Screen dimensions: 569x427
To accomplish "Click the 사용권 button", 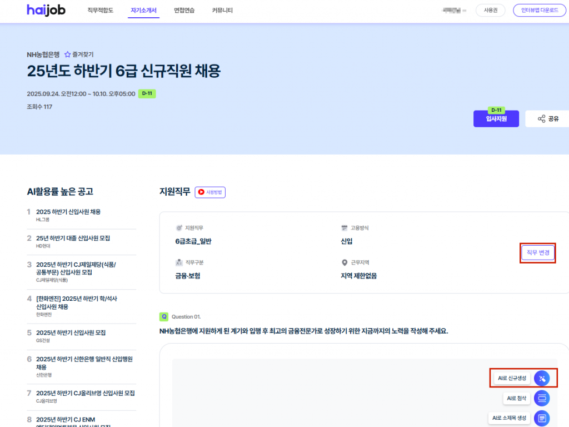I will (491, 11).
